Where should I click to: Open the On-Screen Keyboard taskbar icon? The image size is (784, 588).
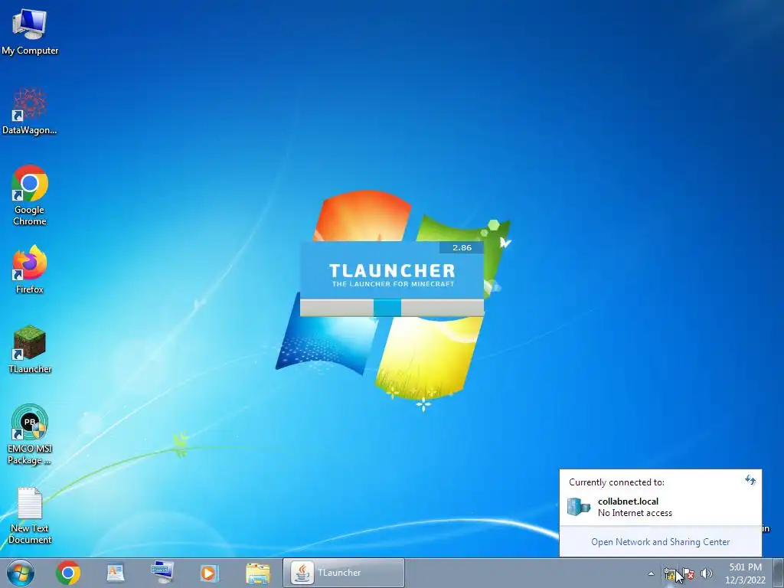click(x=162, y=573)
